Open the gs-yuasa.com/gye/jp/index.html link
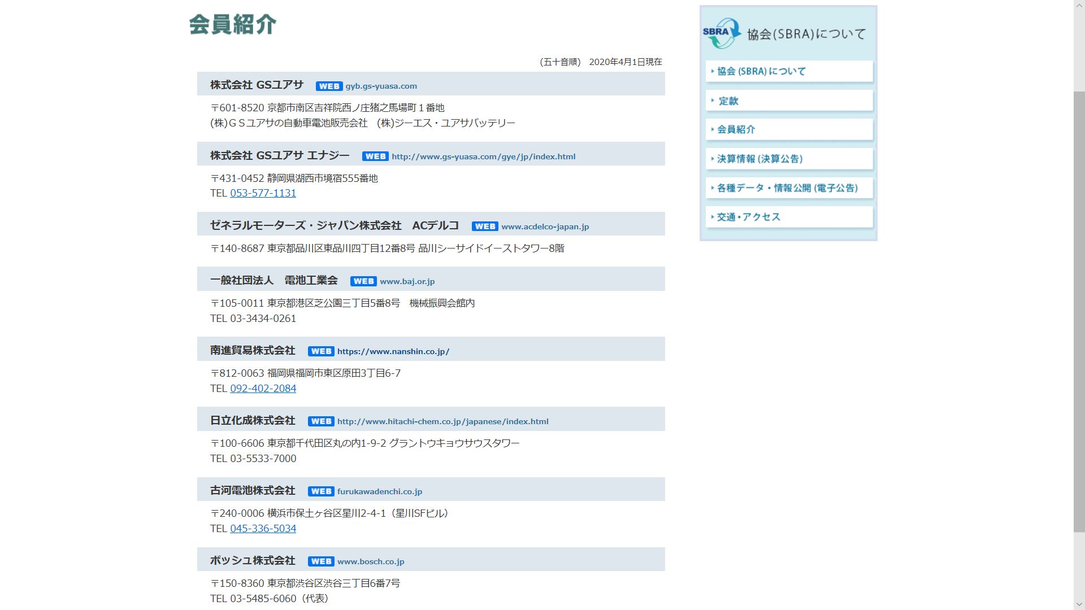The height and width of the screenshot is (610, 1085). (x=484, y=156)
